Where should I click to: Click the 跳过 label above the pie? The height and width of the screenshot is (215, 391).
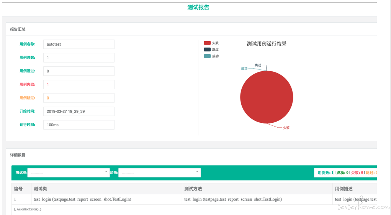coord(258,65)
